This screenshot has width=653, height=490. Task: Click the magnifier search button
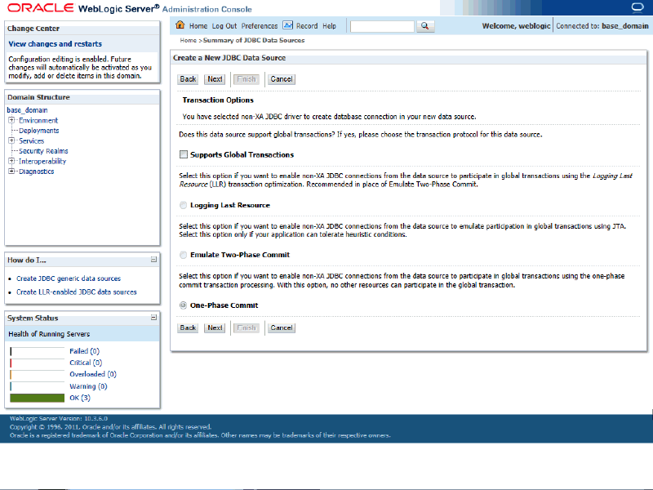pos(424,26)
